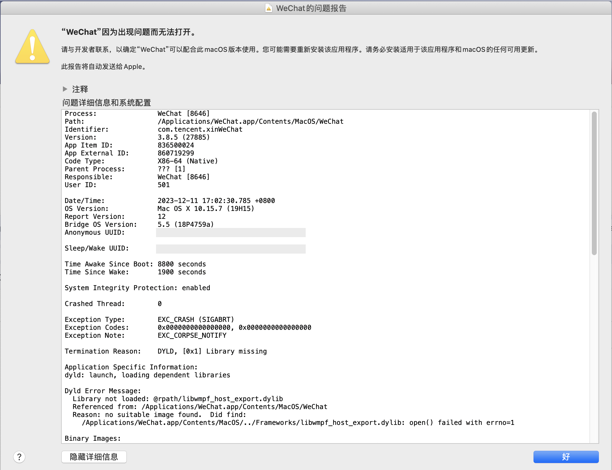The image size is (612, 470).
Task: Confirm with the blue 好 button
Action: coord(566,457)
